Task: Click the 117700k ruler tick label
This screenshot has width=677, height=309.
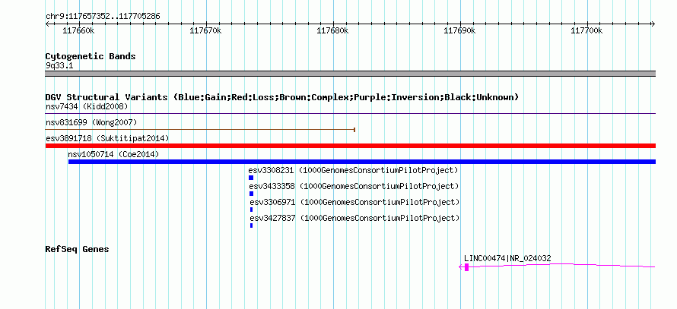Action: (586, 30)
